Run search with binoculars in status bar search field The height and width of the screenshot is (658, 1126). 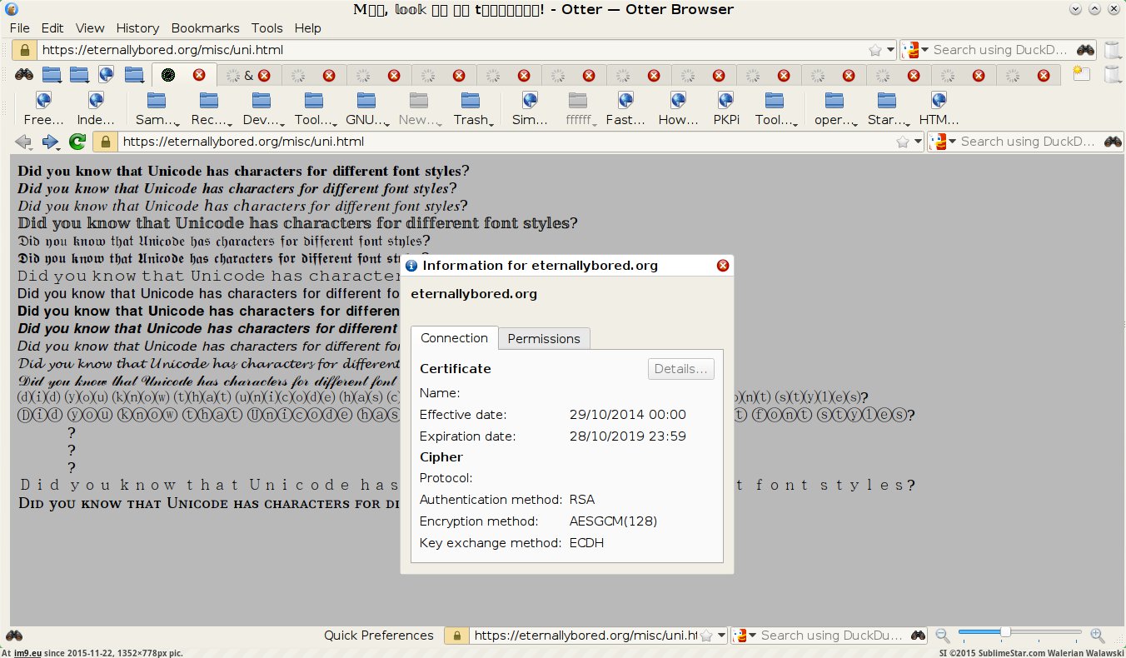click(x=917, y=636)
